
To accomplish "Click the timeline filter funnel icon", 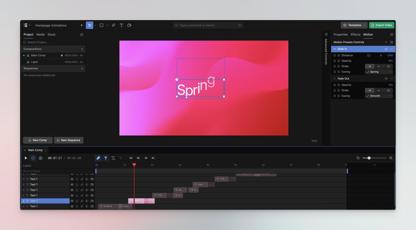I will click(106, 158).
